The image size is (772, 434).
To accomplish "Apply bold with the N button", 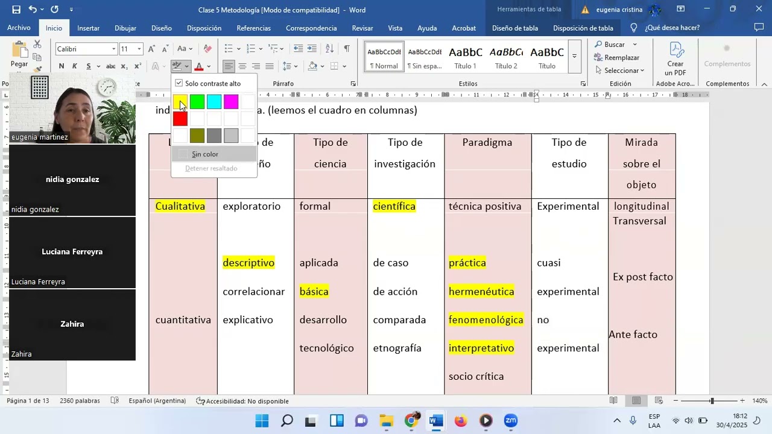I will coord(62,66).
